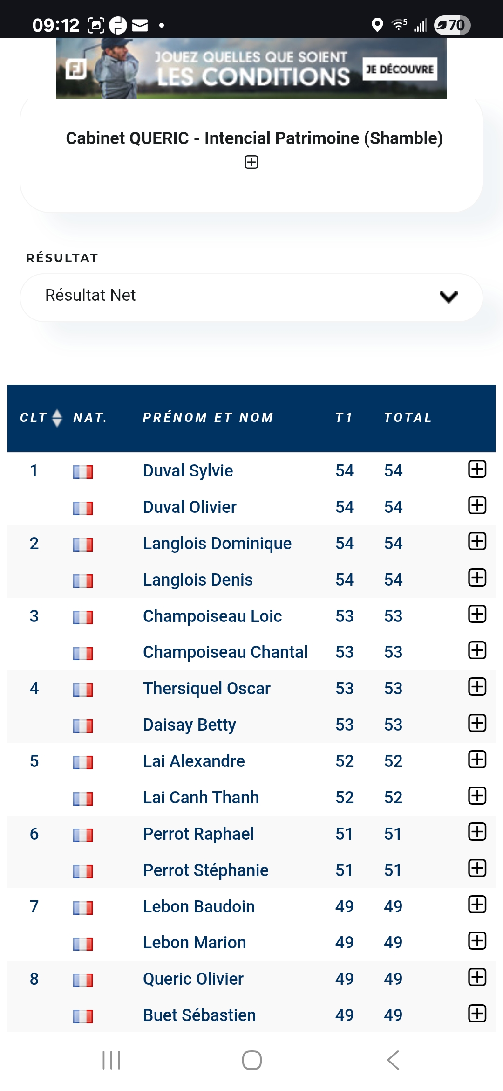This screenshot has width=503, height=1091.
Task: Expand the competition title plus icon
Action: tap(251, 162)
